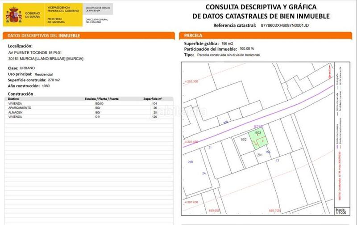Select cadastral reference 8778603XH6087N0001JD

pyautogui.click(x=285, y=25)
